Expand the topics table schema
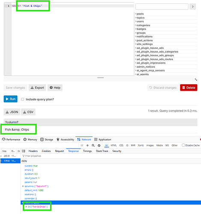This screenshot has height=214, width=201. pos(140,18)
